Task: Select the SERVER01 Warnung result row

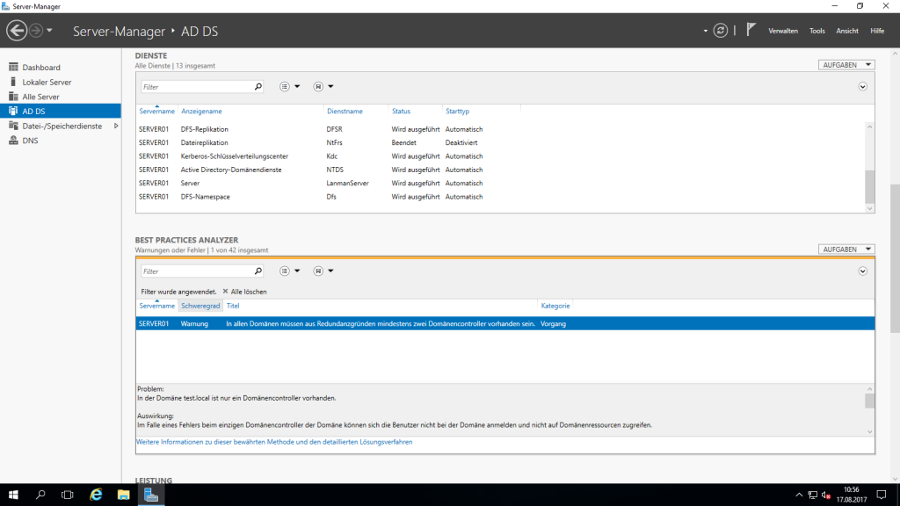Action: pyautogui.click(x=505, y=323)
